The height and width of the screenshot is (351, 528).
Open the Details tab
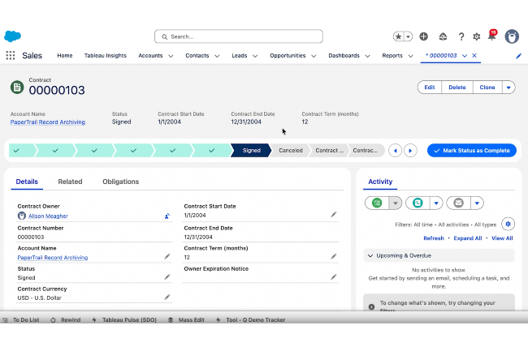[x=27, y=182]
